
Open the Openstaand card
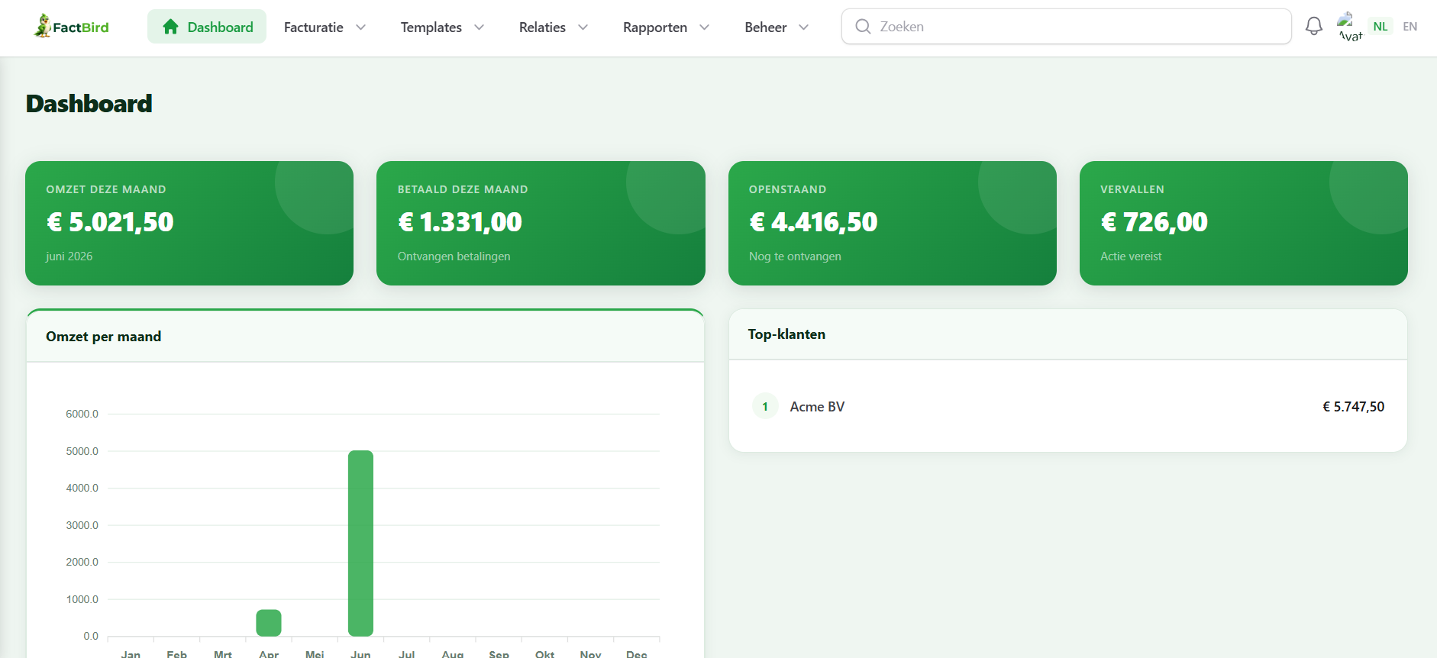[893, 223]
